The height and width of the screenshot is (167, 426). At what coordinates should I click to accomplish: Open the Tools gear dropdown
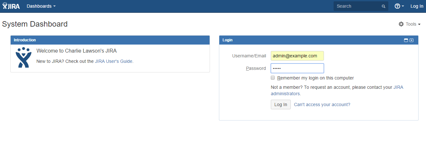click(x=410, y=24)
